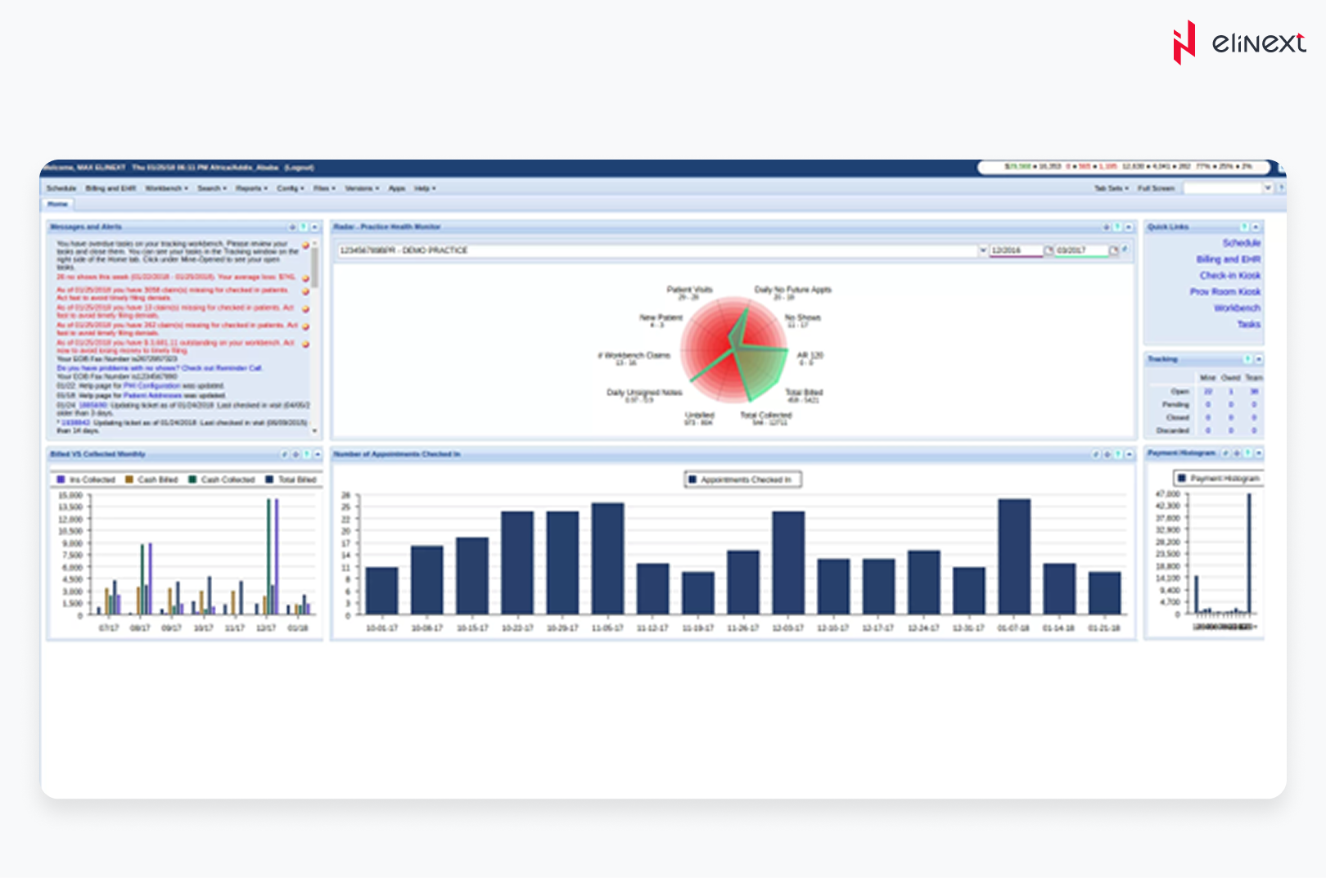Viewport: 1326px width, 878px height.
Task: Open calendar picker beside the 12/2016 date field
Action: [x=1049, y=250]
